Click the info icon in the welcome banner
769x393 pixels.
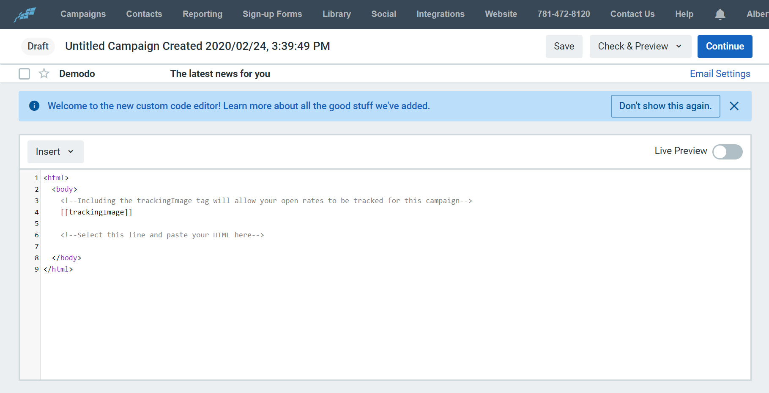(x=34, y=106)
